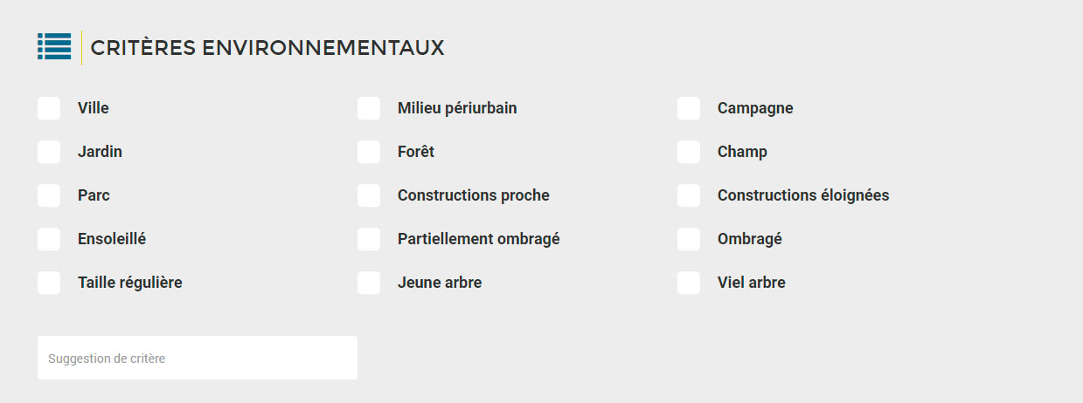Toggle the Partiellement ombragé checkbox
Viewport: 1083px width, 403px height.
pos(369,239)
